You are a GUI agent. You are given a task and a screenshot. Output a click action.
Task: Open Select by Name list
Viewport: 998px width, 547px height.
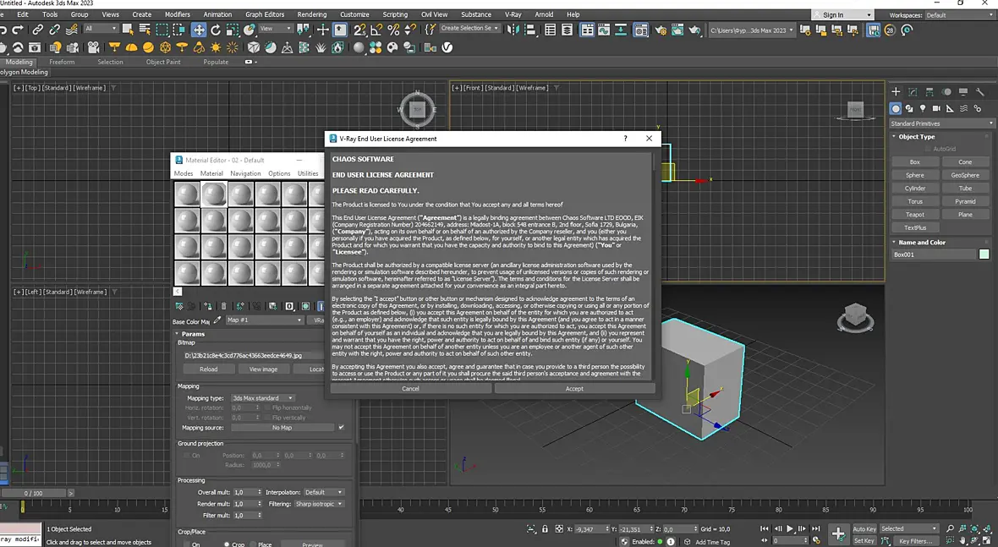click(145, 30)
